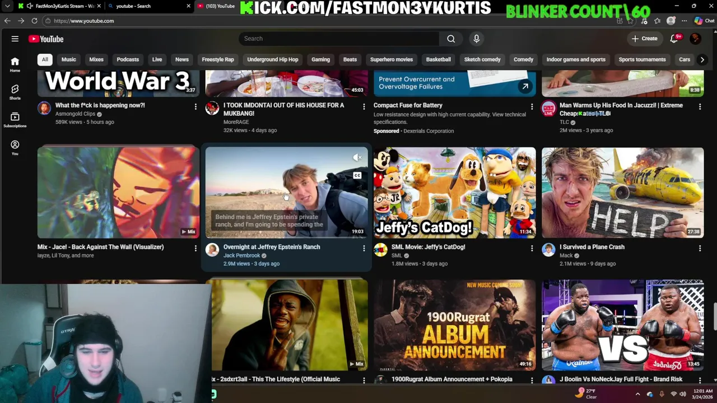717x403 pixels.
Task: Open Jack Pembrook channel avatar
Action: click(x=212, y=250)
